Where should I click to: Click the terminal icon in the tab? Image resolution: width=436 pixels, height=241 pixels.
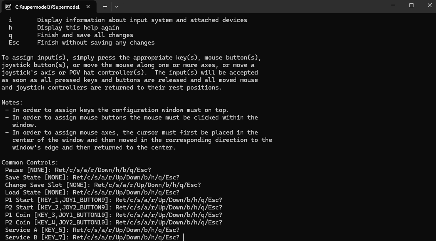pos(8,7)
